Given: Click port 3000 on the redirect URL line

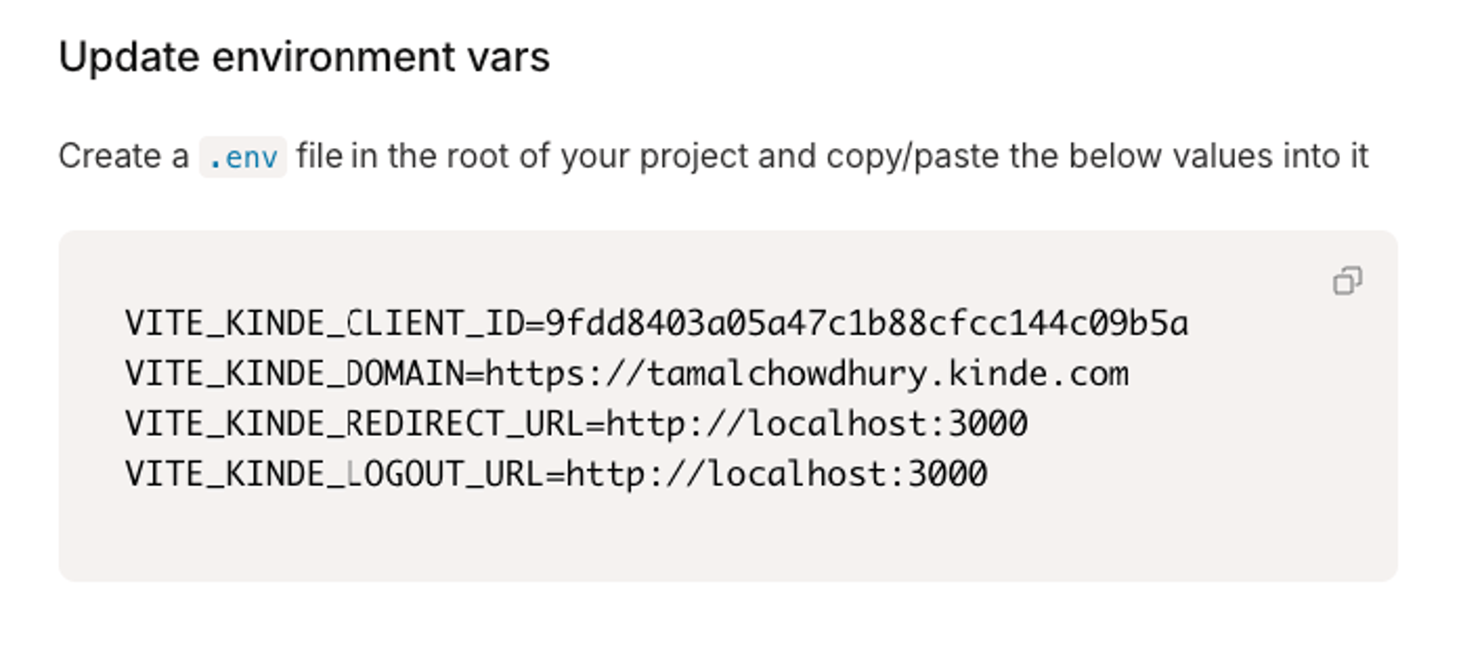Looking at the screenshot, I should coord(988,424).
